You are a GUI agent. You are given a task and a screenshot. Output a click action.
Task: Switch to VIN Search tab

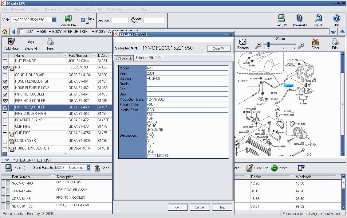click(124, 58)
